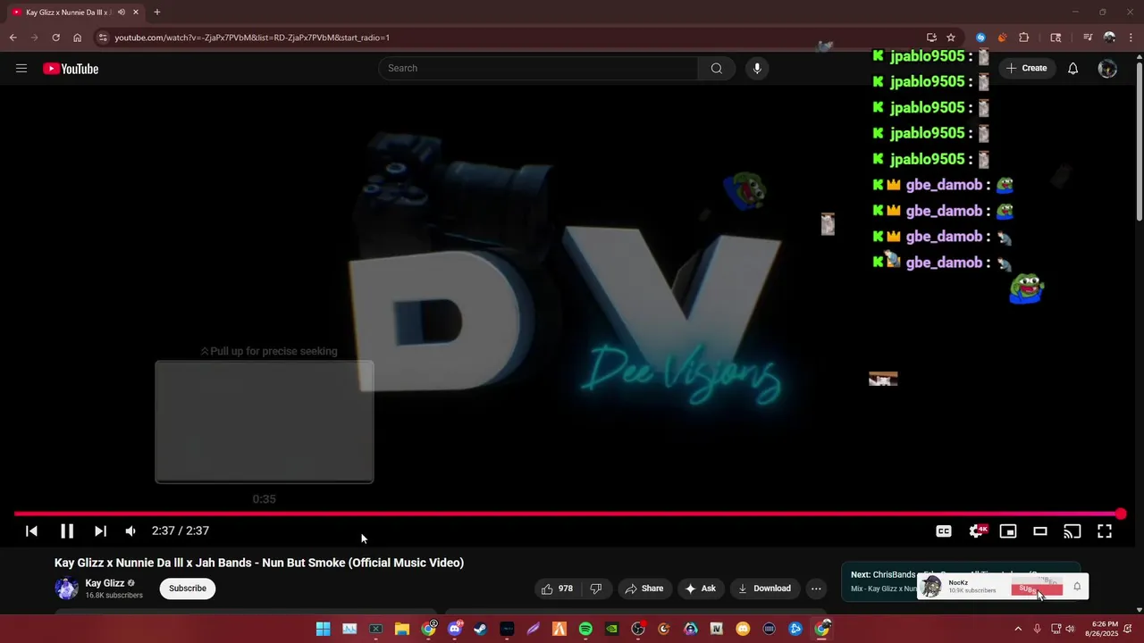This screenshot has height=643, width=1144.
Task: Open Discord from the taskbar
Action: (x=455, y=629)
